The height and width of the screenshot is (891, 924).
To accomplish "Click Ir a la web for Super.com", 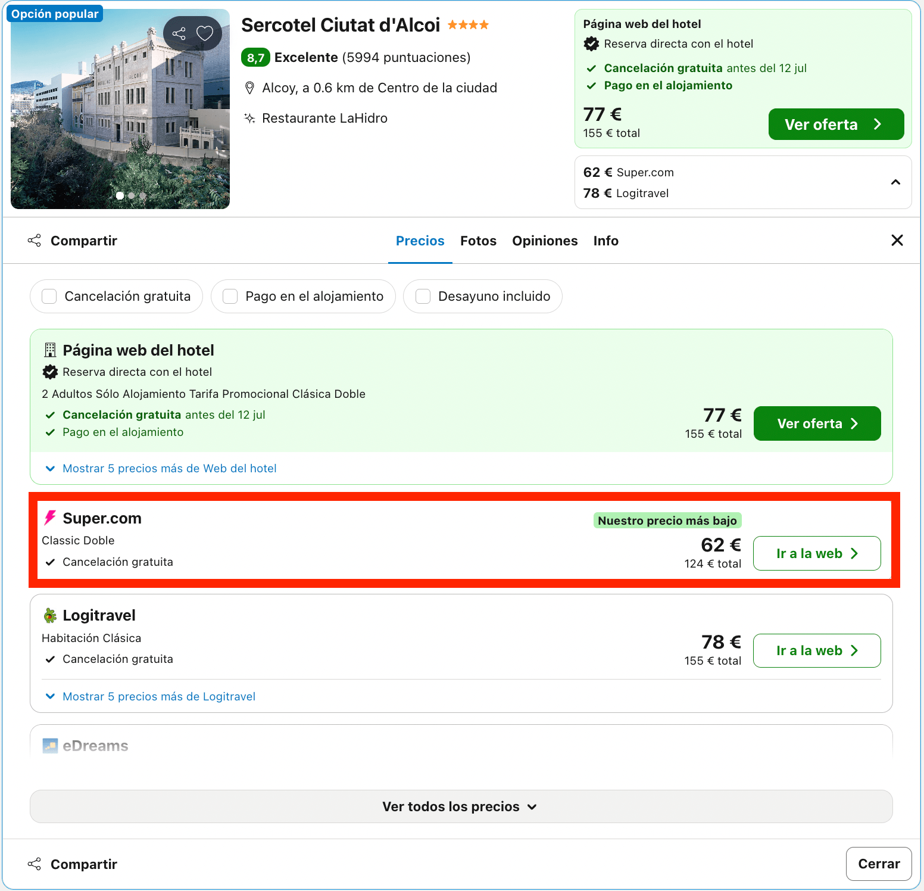I will [x=817, y=553].
